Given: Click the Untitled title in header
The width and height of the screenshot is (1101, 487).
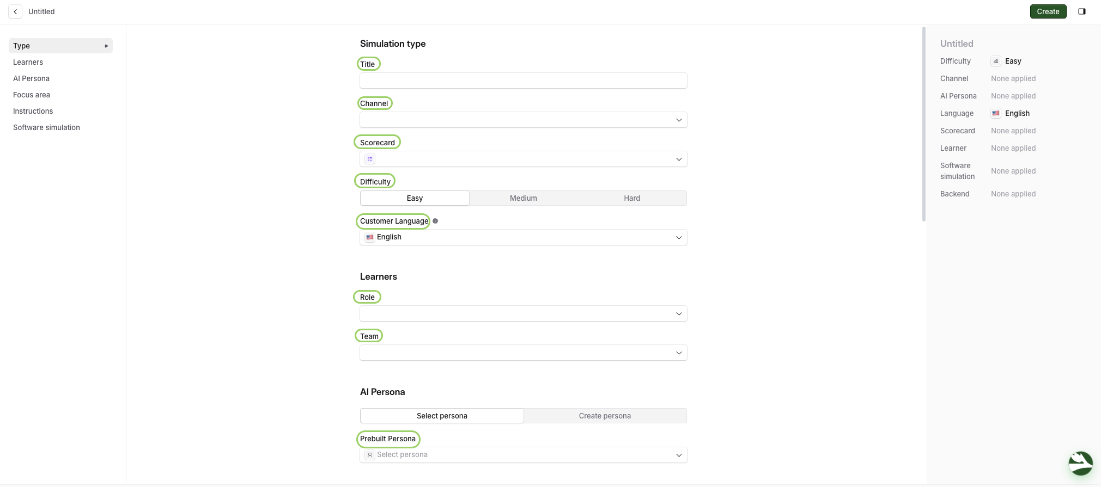Looking at the screenshot, I should point(41,11).
